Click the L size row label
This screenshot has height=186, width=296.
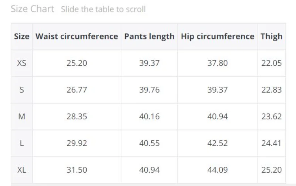coord(21,143)
